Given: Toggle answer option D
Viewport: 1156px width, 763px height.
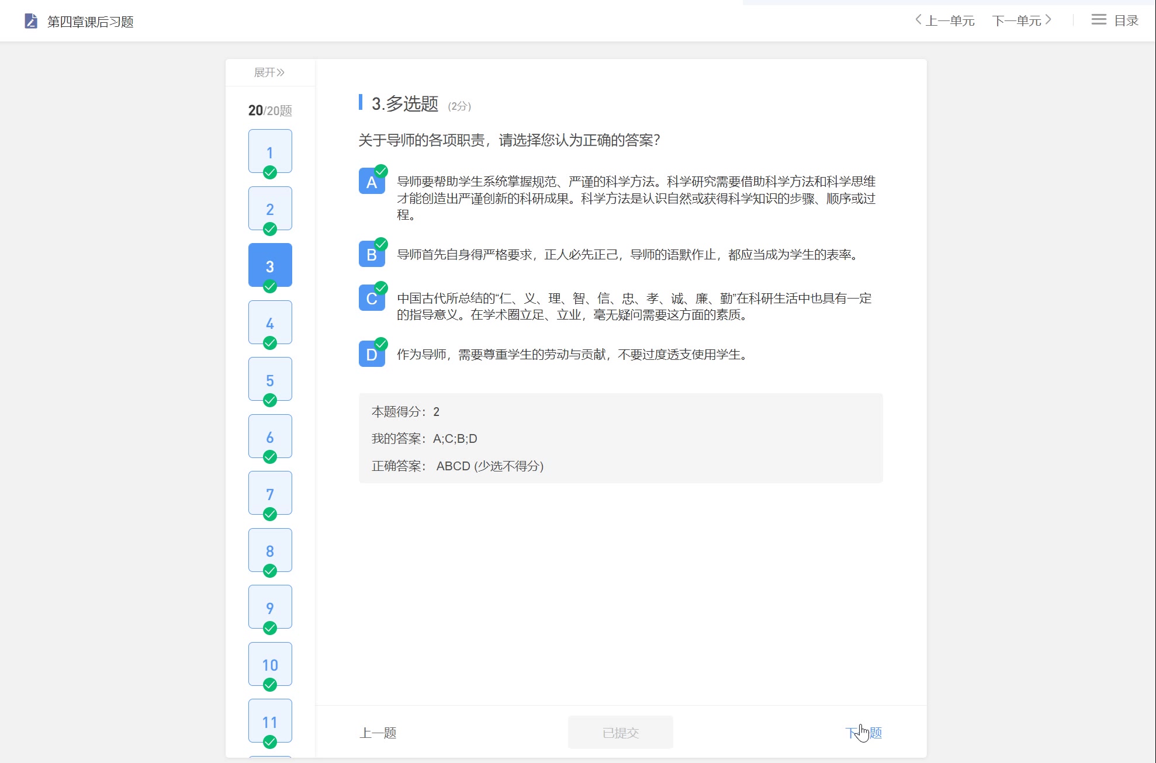Looking at the screenshot, I should click(372, 353).
